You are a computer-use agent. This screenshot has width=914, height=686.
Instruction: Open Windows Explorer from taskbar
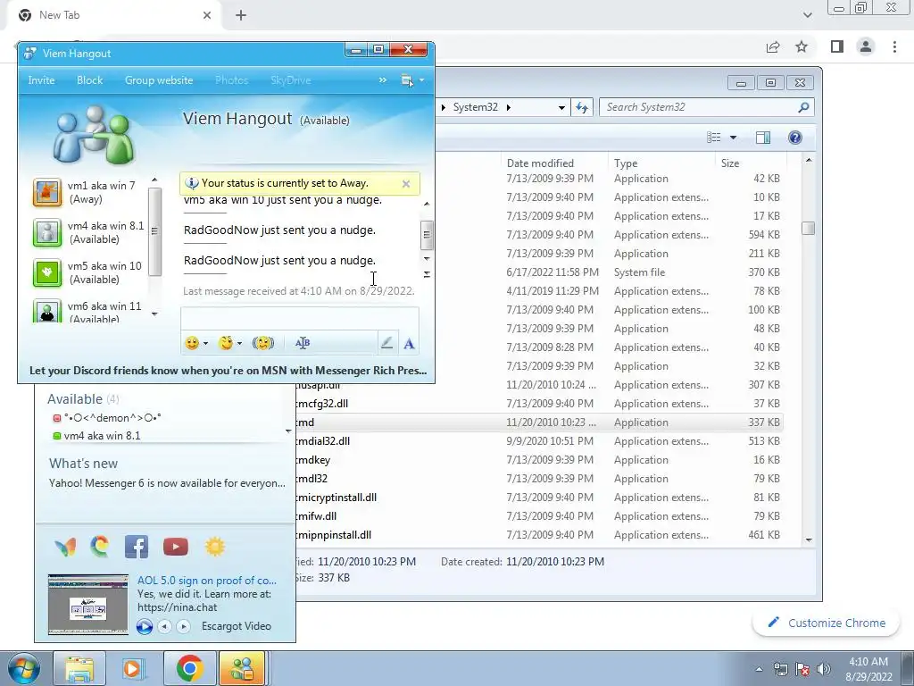[79, 668]
